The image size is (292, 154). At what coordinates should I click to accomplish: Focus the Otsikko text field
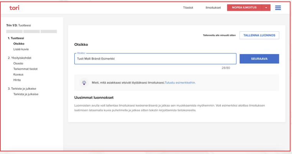[155, 59]
